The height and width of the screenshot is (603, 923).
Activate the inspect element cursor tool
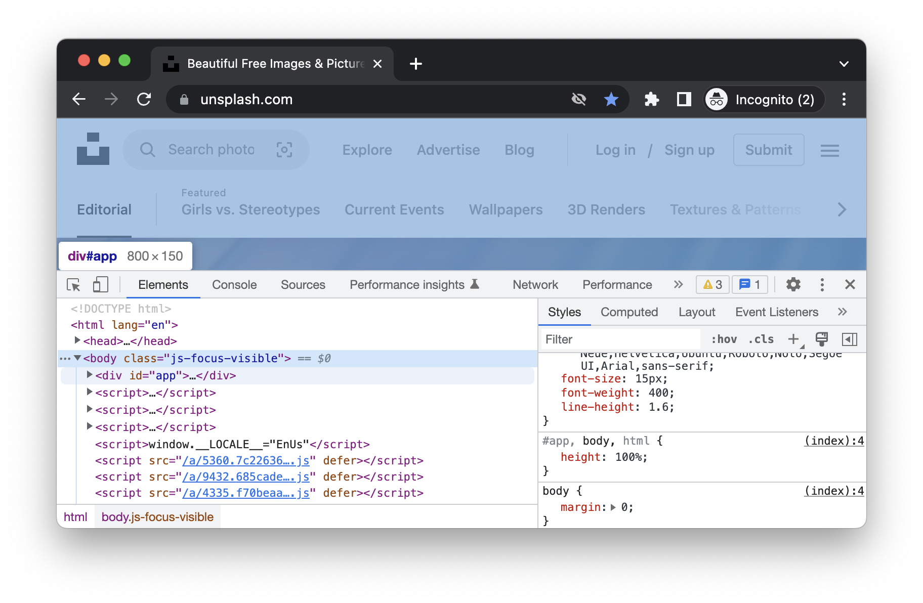(x=73, y=285)
